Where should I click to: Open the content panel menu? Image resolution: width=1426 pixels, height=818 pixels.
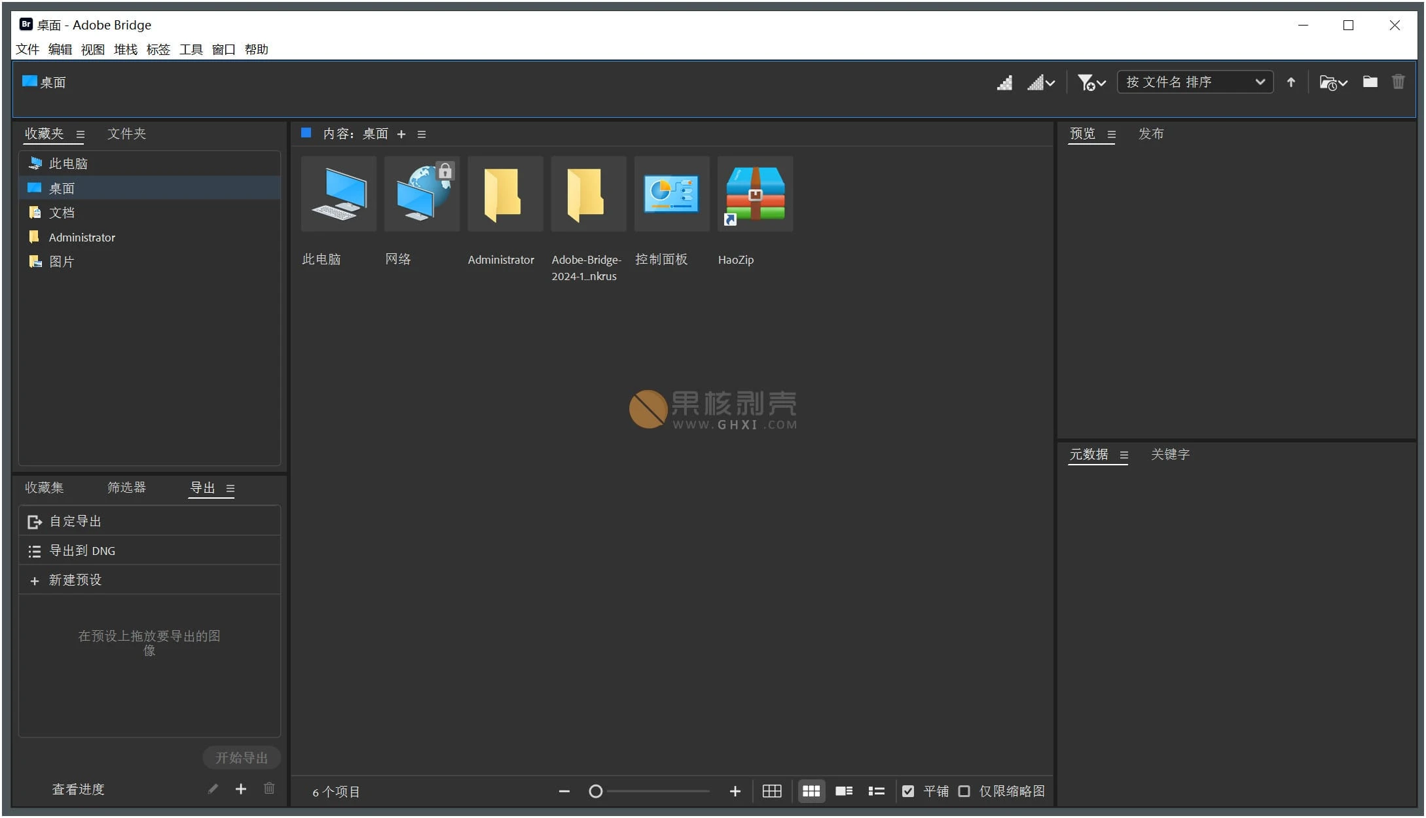422,133
